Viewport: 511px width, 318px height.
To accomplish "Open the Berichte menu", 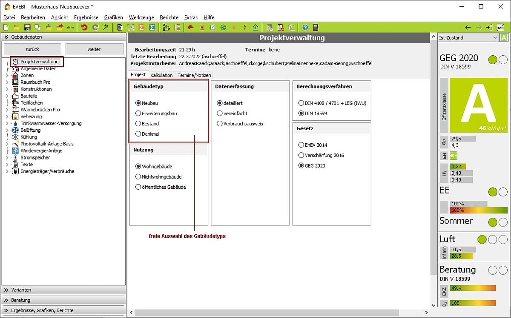I will (169, 17).
